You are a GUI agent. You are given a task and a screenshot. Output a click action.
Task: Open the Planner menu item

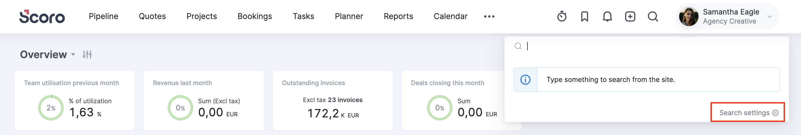349,16
